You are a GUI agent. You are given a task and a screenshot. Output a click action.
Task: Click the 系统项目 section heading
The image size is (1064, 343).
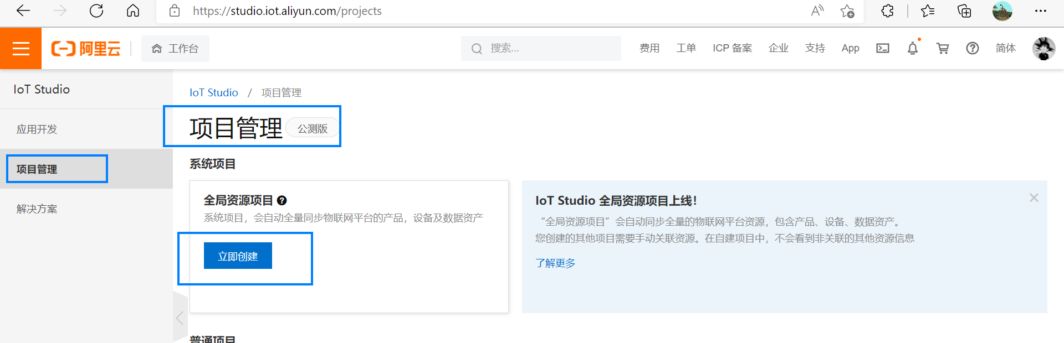tap(213, 164)
